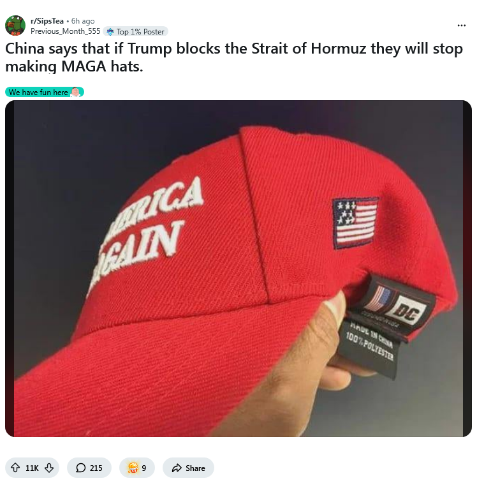
Task: Open the red hat image
Action: (238, 269)
